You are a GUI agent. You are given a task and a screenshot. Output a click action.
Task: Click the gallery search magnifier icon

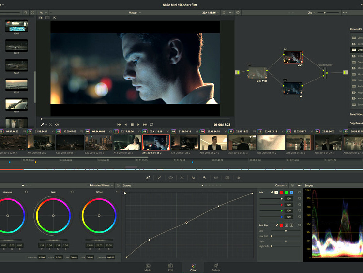(x=26, y=12)
